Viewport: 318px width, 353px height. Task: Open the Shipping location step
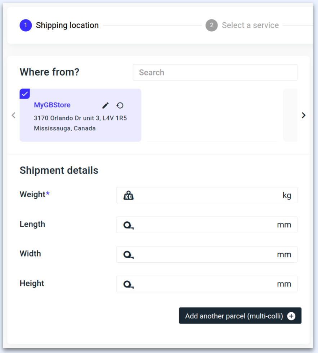point(67,26)
